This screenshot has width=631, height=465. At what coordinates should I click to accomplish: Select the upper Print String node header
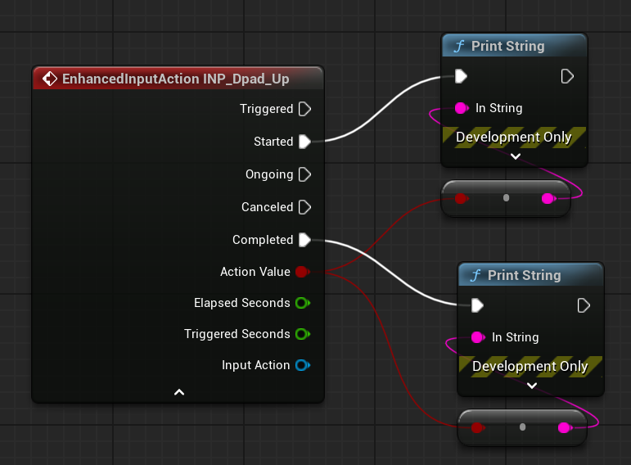point(514,46)
